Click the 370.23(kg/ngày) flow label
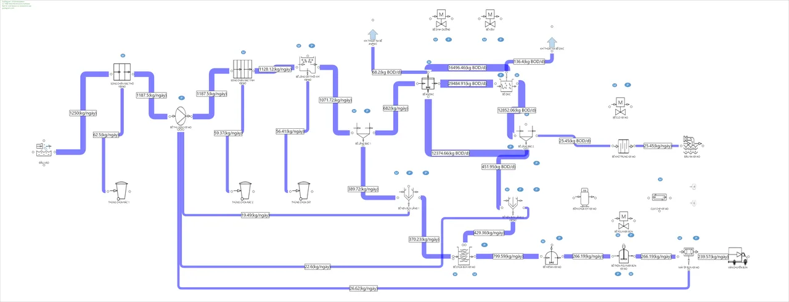The width and height of the screenshot is (789, 302). coord(424,239)
